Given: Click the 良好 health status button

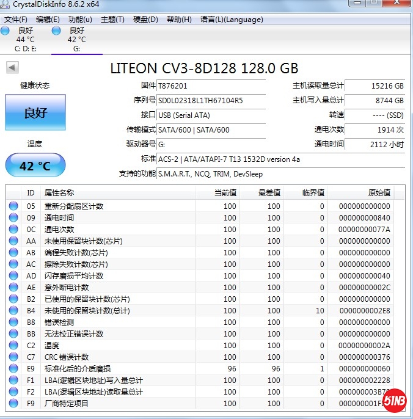Looking at the screenshot, I should pyautogui.click(x=35, y=112).
